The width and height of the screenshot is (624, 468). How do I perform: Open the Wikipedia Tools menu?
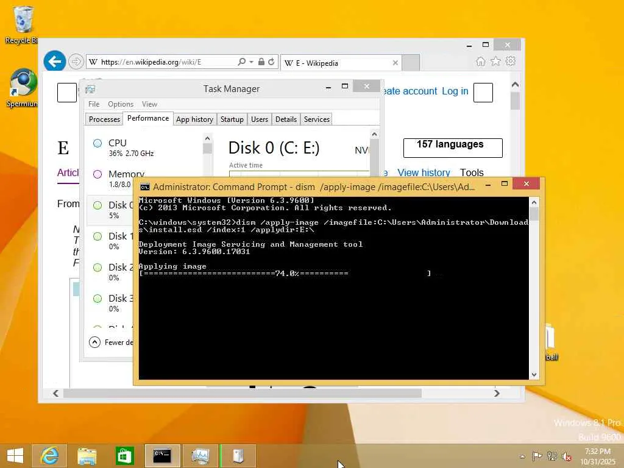[x=472, y=172]
